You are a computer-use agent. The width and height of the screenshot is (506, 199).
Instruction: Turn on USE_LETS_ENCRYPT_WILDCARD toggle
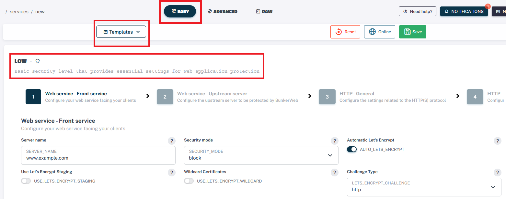[x=189, y=181]
